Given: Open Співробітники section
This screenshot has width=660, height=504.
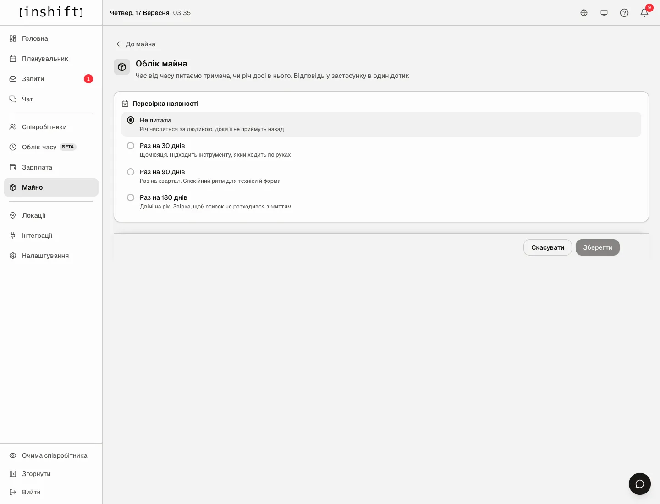Looking at the screenshot, I should coord(51,127).
